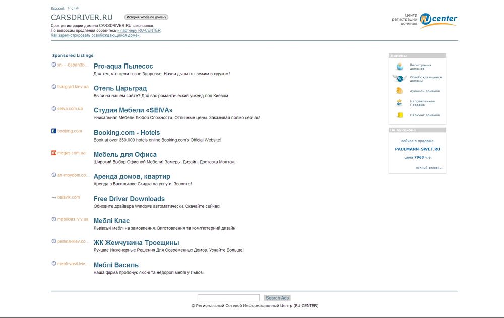Open the Booking.com - Hotels listing
The height and width of the screenshot is (318, 504).
pyautogui.click(x=127, y=133)
